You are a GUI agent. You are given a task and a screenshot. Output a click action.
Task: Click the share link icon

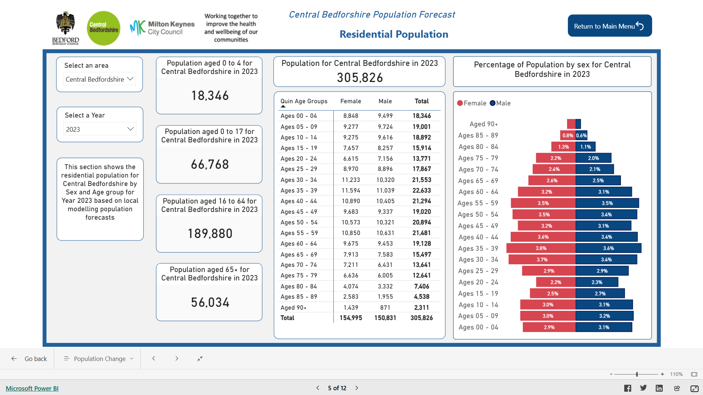[677, 388]
